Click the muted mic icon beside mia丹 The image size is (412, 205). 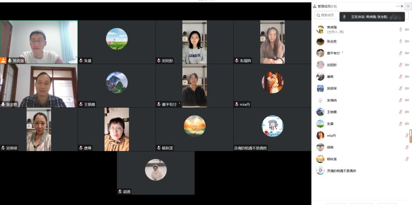pyautogui.click(x=407, y=135)
